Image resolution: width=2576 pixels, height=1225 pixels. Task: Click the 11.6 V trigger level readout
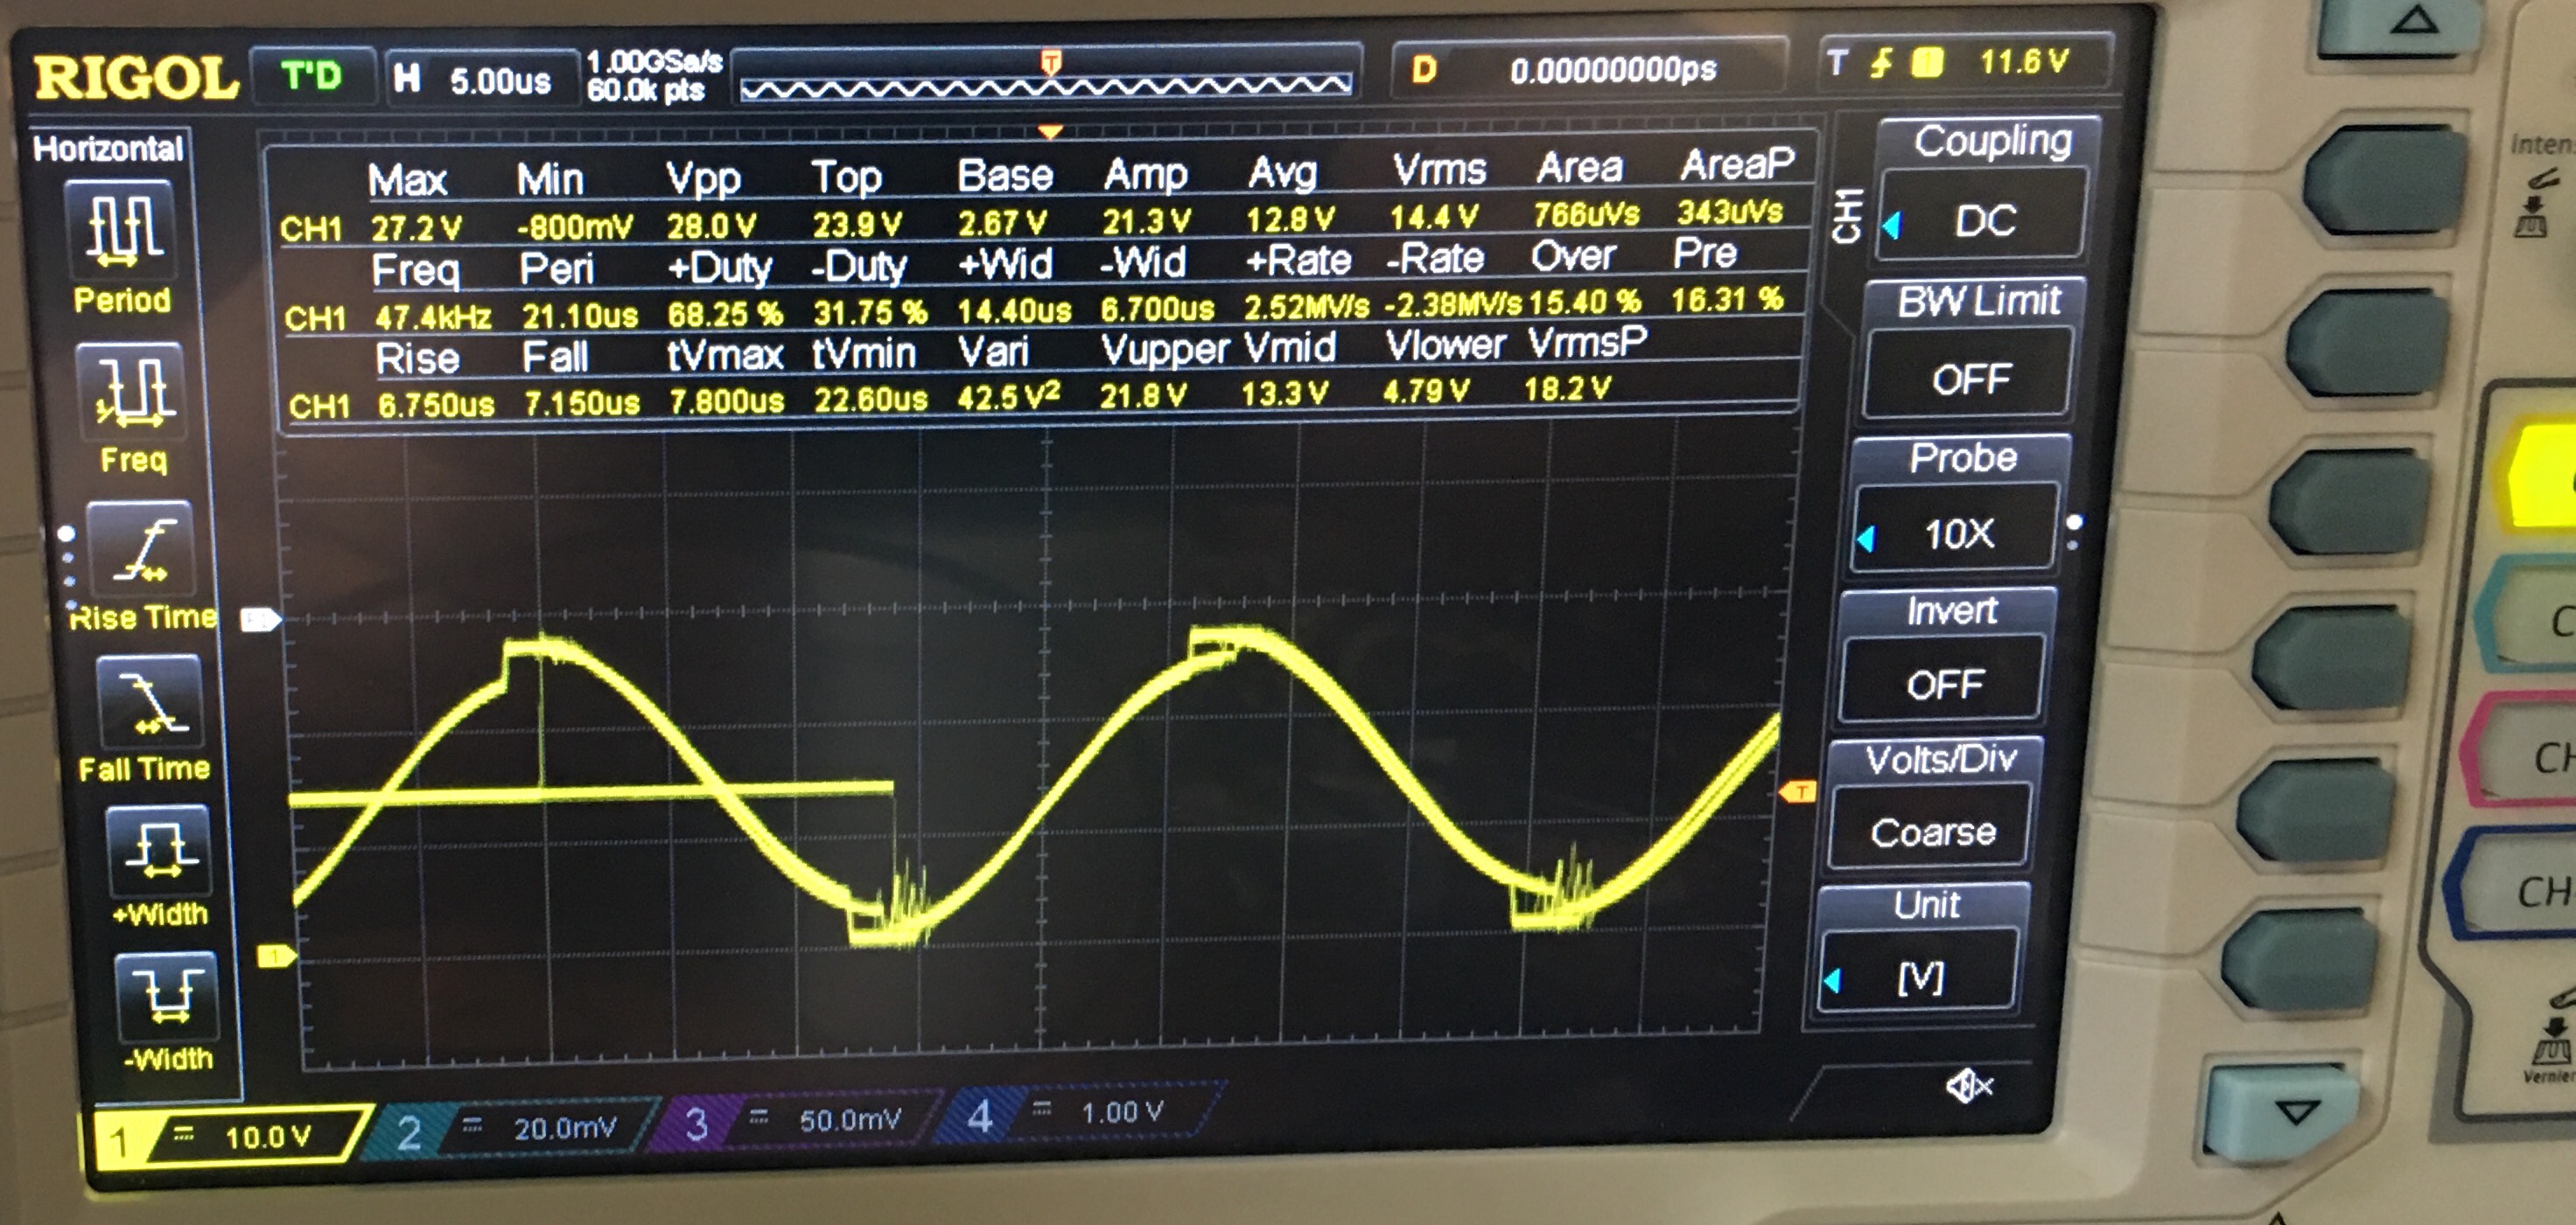coord(2023,62)
